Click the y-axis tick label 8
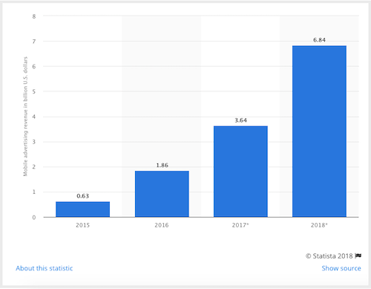371x289 pixels. [x=34, y=16]
